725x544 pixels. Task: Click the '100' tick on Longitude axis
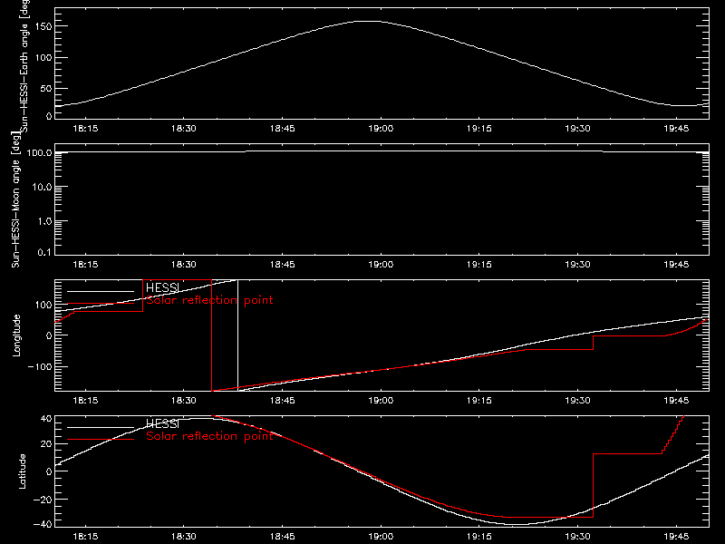click(x=43, y=305)
